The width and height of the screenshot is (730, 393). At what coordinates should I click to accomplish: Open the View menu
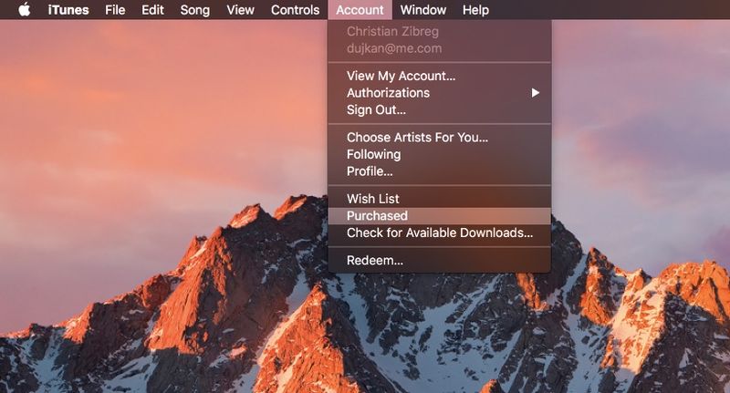(x=240, y=10)
